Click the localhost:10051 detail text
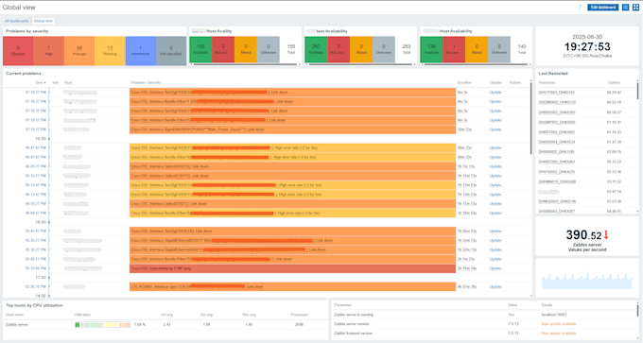Viewport: 643px width, 343px height. [554, 315]
